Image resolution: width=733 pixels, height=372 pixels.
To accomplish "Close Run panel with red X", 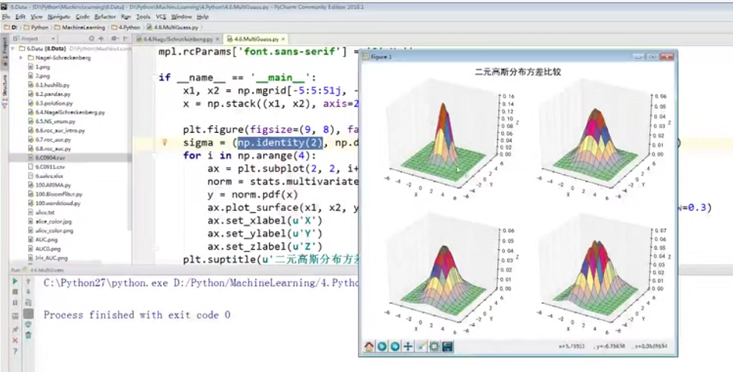I will click(x=15, y=340).
